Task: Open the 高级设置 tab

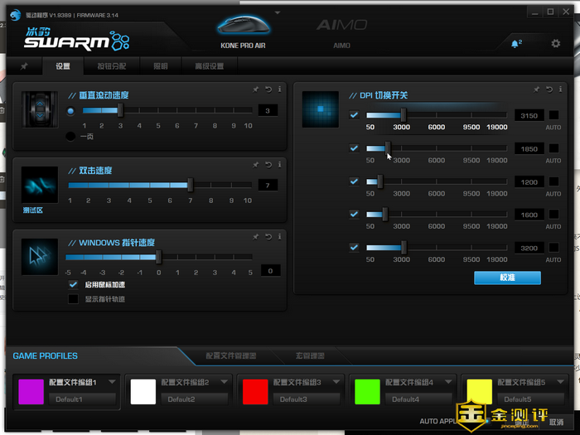Action: (x=209, y=66)
